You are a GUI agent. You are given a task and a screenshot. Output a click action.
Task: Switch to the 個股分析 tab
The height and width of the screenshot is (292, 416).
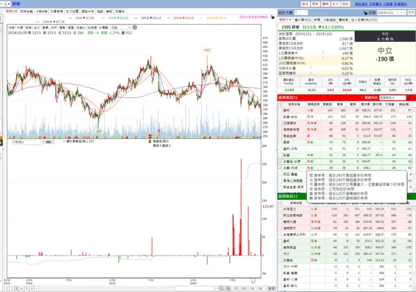tap(88, 11)
